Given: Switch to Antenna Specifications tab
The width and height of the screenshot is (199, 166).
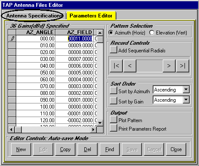Looking at the screenshot, I should (x=34, y=16).
